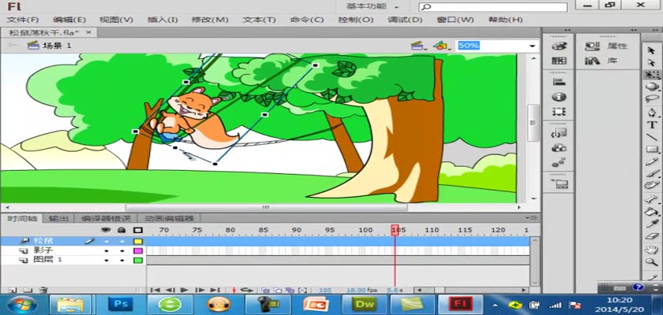Toggle all layers outline header box
Viewport: 663px width, 315px height.
(x=138, y=230)
